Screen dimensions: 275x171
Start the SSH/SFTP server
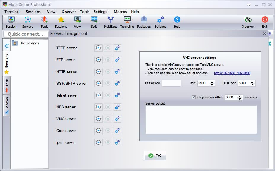98,83
